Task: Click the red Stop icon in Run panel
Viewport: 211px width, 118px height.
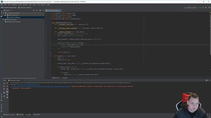Action: point(4,86)
